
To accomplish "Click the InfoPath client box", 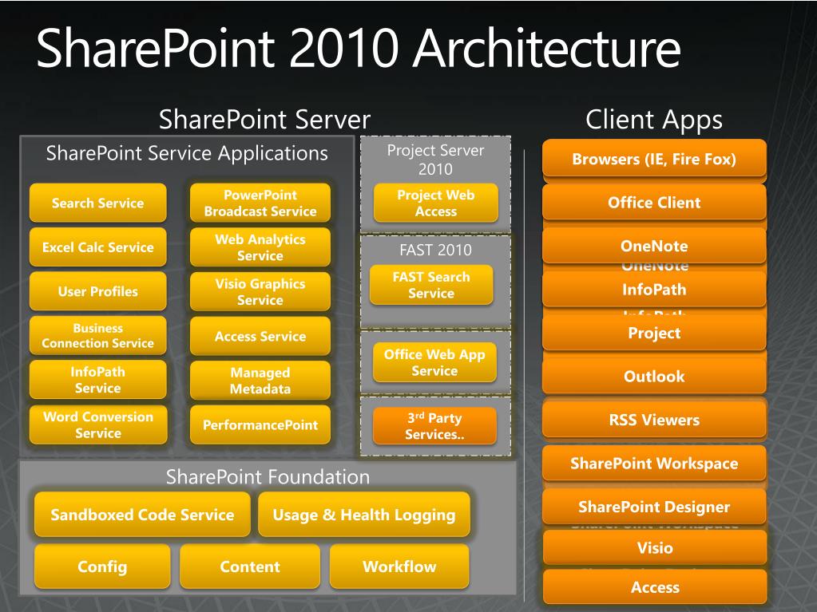I will 654,289.
